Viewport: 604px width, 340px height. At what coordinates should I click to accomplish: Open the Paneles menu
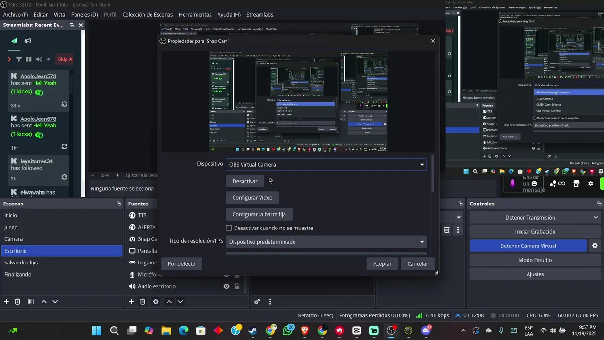click(84, 15)
